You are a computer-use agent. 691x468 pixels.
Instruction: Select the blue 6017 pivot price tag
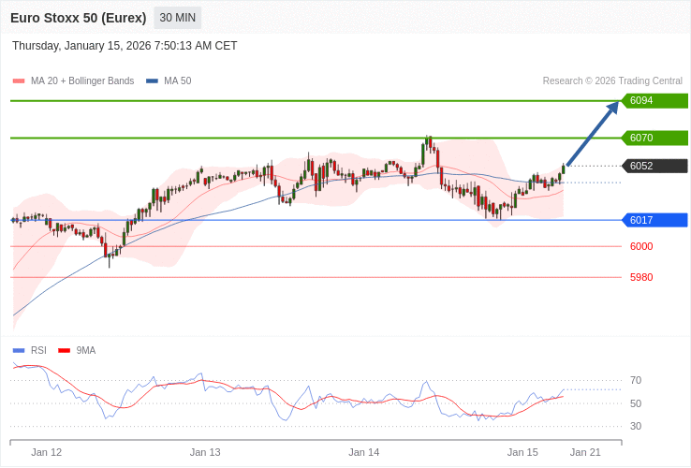click(x=654, y=220)
